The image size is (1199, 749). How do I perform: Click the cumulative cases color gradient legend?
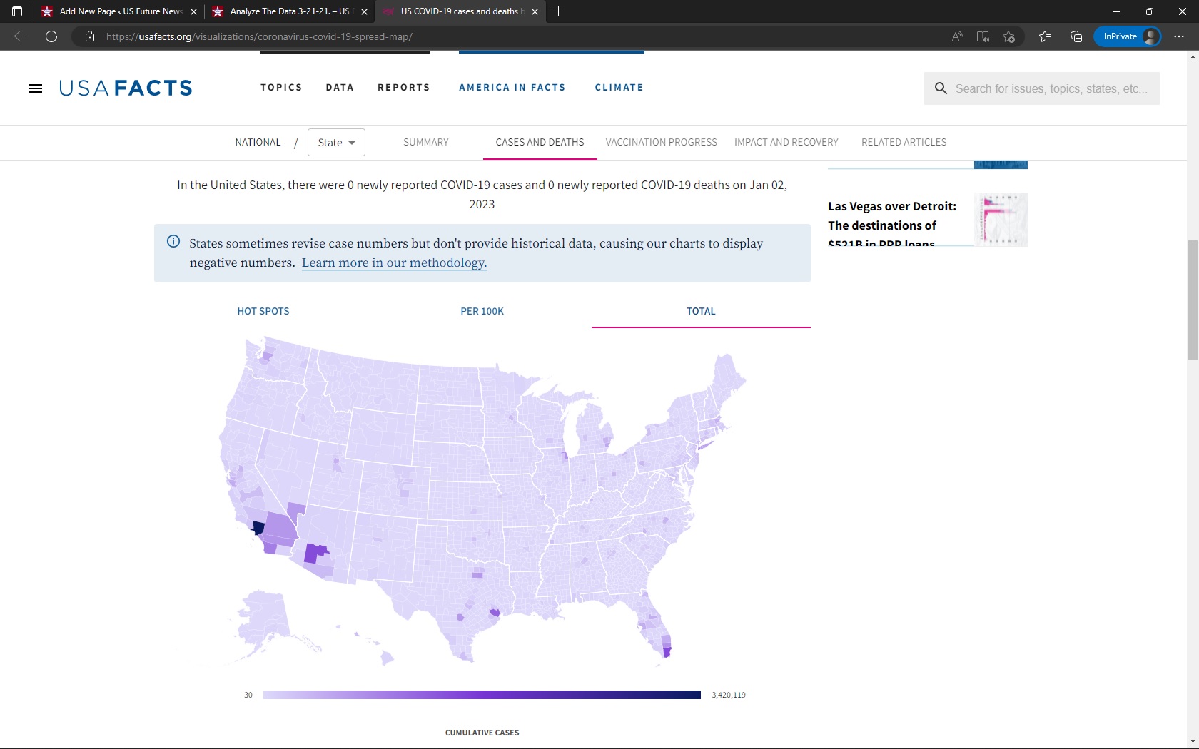(x=482, y=695)
